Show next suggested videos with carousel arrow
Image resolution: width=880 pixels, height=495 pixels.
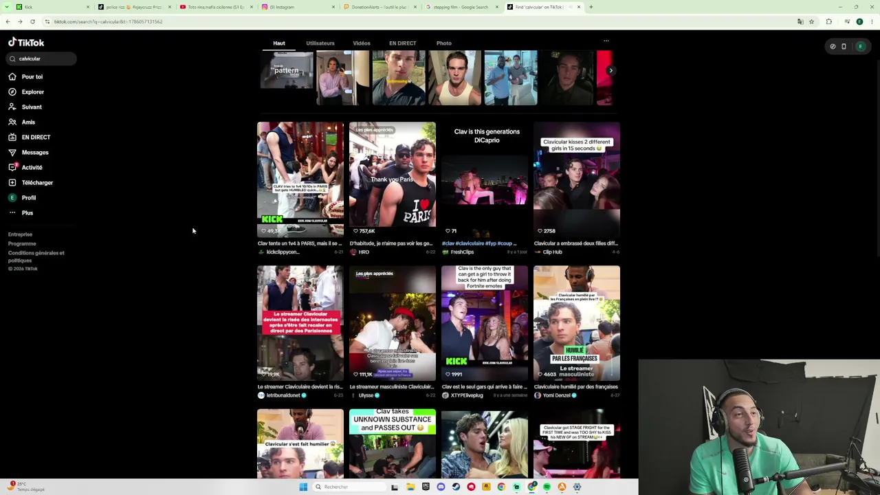point(610,70)
